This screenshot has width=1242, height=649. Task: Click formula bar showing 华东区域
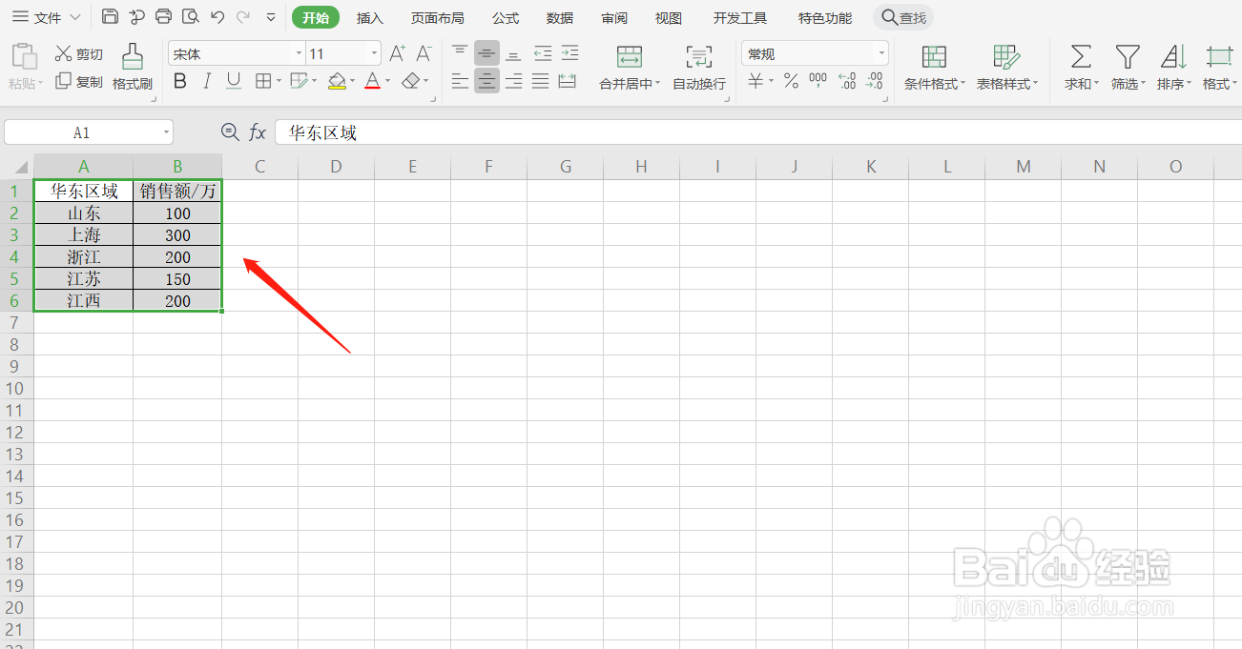pos(757,132)
